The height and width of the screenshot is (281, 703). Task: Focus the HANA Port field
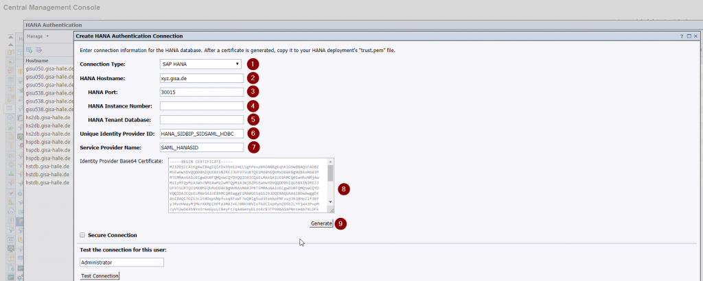202,92
